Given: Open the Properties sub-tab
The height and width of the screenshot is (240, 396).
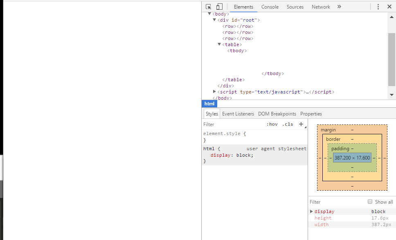Looking at the screenshot, I should pos(311,114).
